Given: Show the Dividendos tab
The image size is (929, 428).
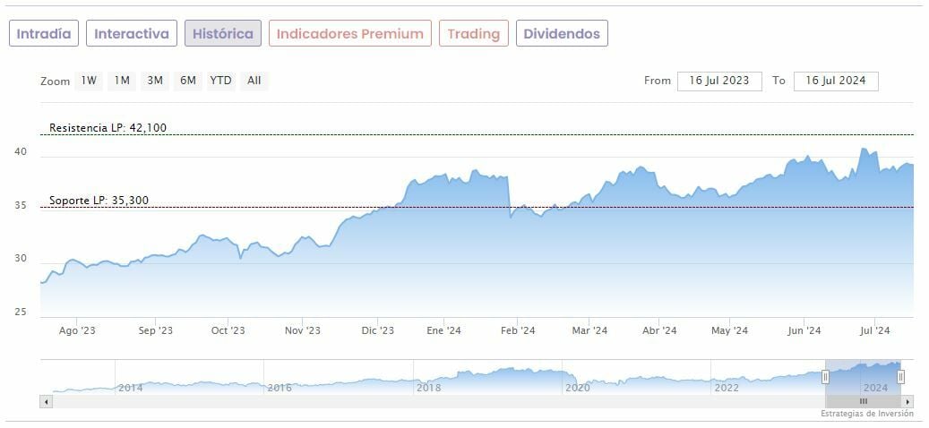Looking at the screenshot, I should 563,34.
